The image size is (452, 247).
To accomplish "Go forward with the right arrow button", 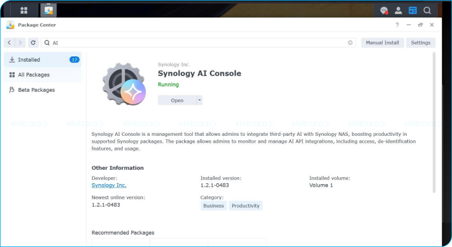I will tap(20, 43).
